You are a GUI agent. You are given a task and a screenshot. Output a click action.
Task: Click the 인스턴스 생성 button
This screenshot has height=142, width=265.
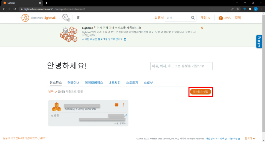201,91
